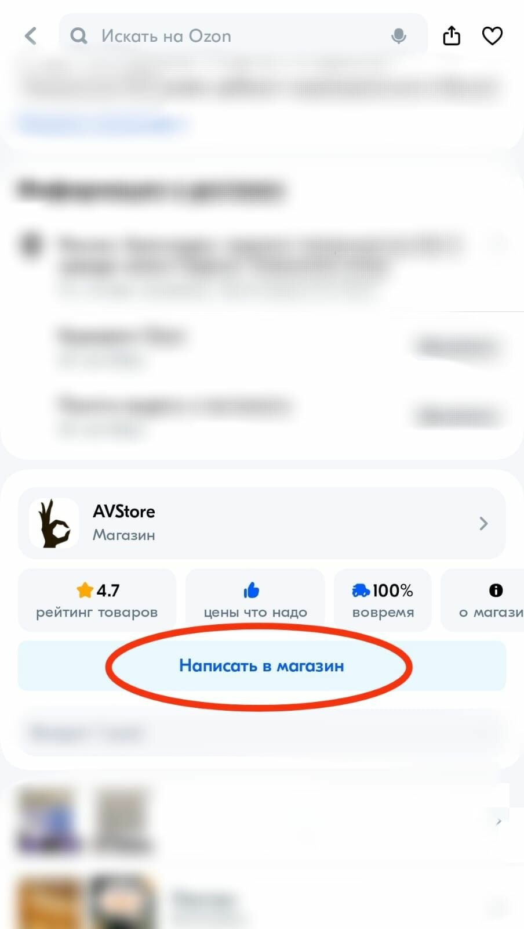Click 'Написать в магазин' button
The width and height of the screenshot is (524, 929).
click(262, 665)
